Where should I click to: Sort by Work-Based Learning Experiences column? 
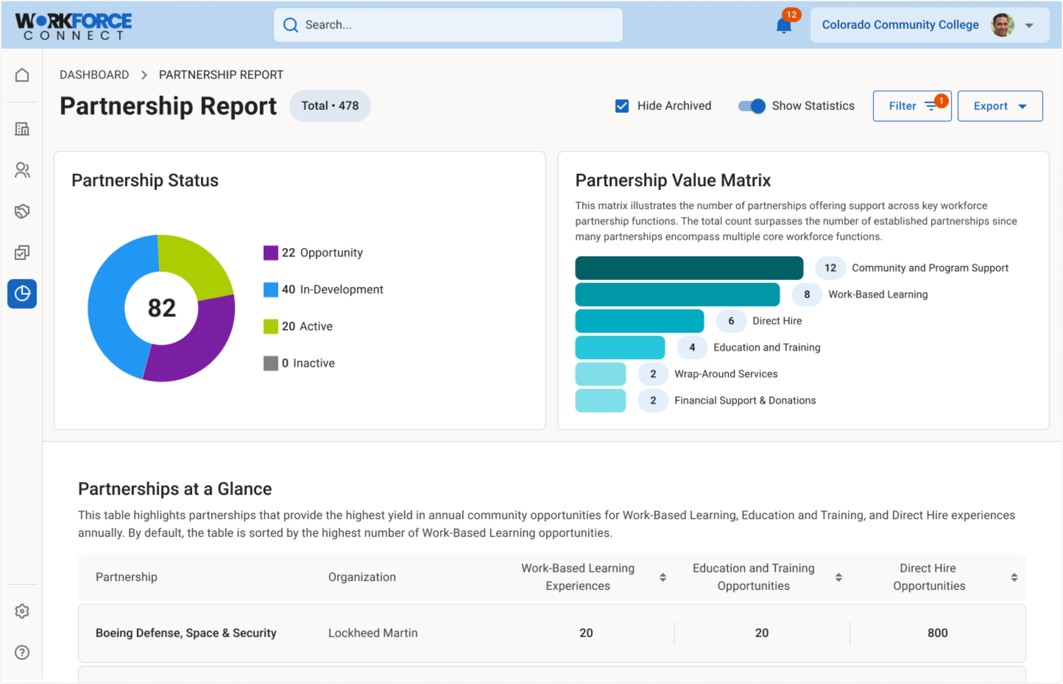click(663, 577)
